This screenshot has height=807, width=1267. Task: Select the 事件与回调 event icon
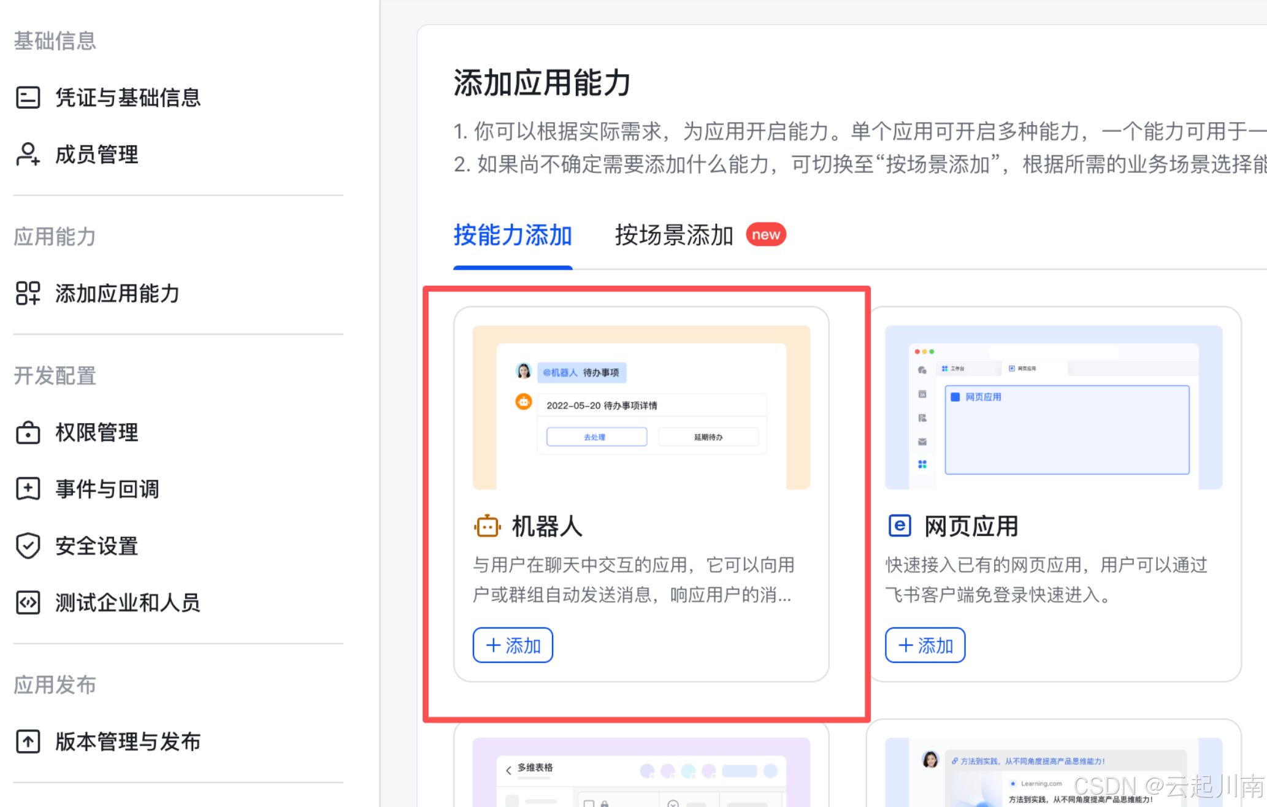[28, 489]
